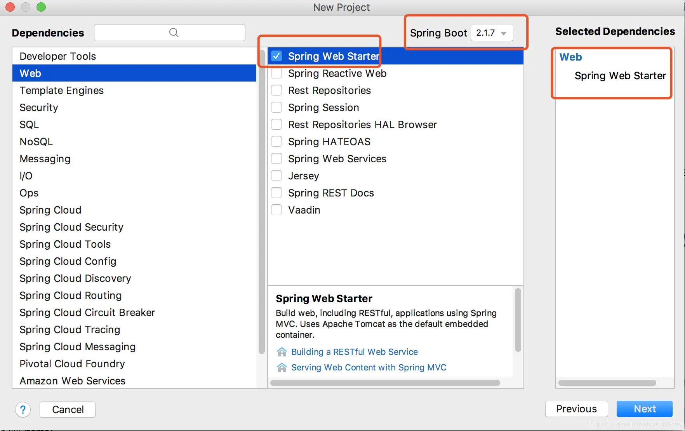This screenshot has width=685, height=431.
Task: Select Spring Cloud Discovery category
Action: point(134,278)
